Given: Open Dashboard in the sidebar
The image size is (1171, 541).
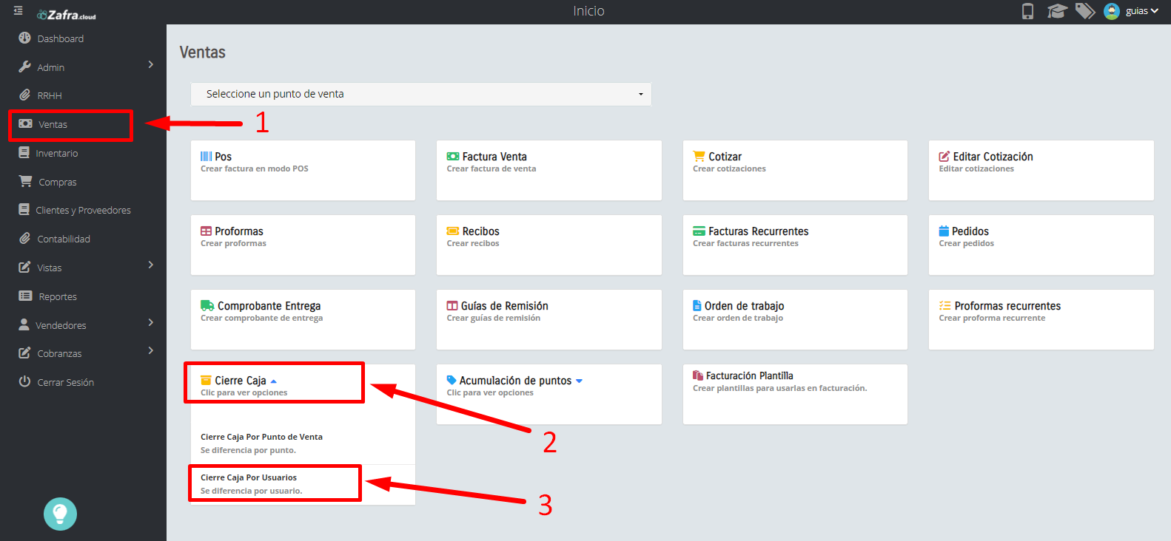Looking at the screenshot, I should (x=60, y=38).
